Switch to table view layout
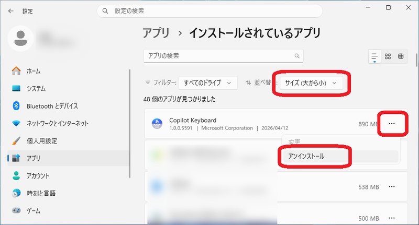The width and height of the screenshot is (419, 225). 401,56
